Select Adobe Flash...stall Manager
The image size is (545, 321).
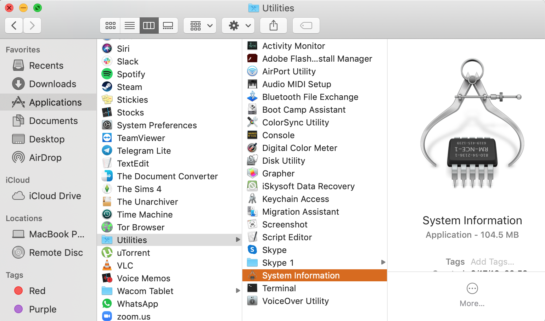point(315,58)
